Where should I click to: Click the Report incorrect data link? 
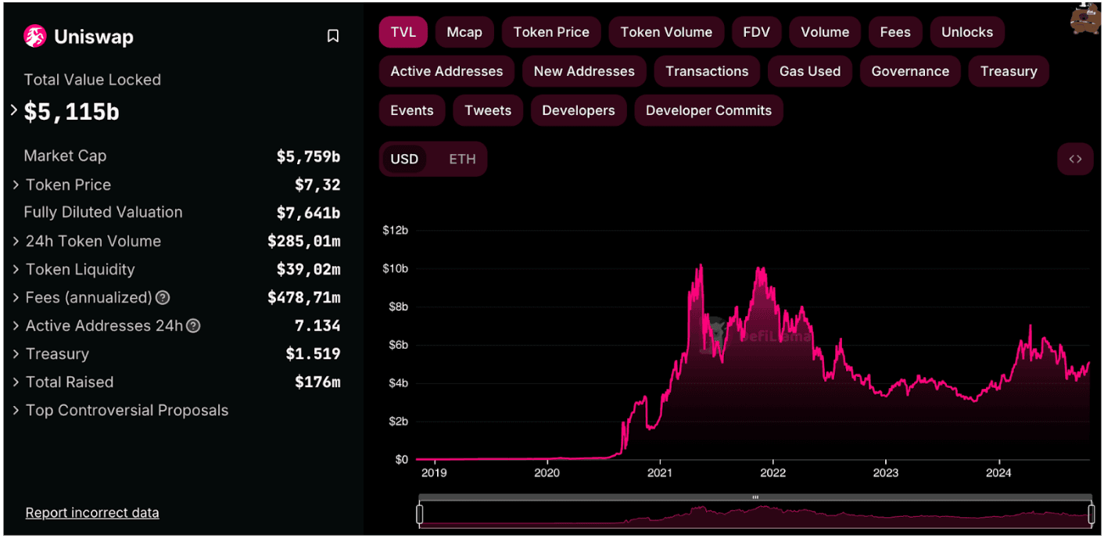point(92,512)
